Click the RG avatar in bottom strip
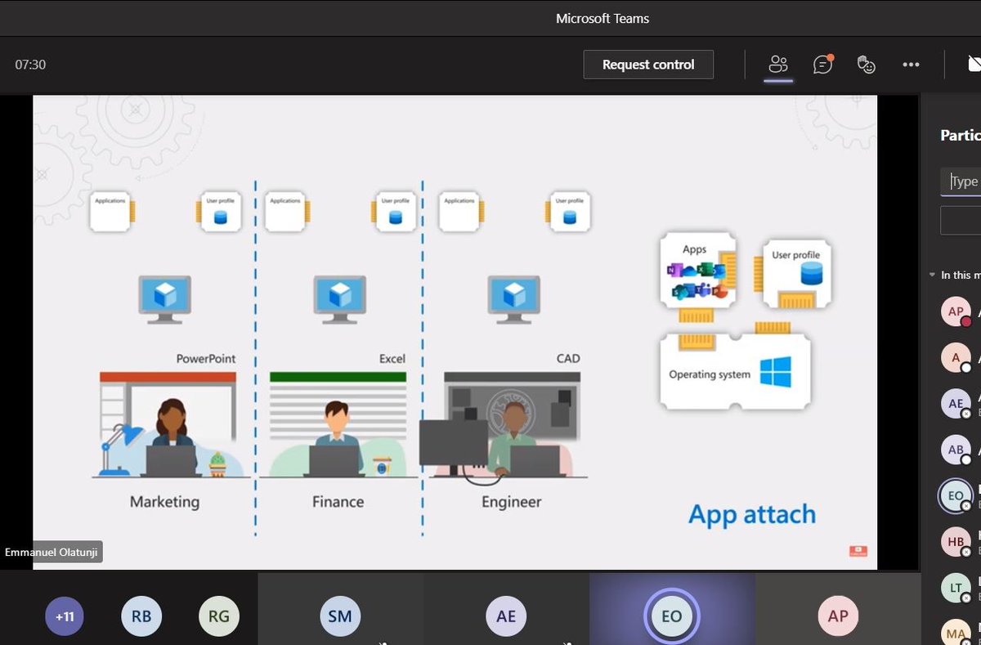The width and height of the screenshot is (981, 645). point(218,616)
